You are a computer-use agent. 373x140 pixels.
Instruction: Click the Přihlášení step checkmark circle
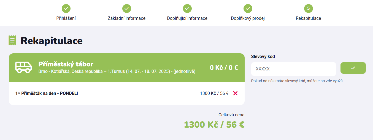point(66,9)
